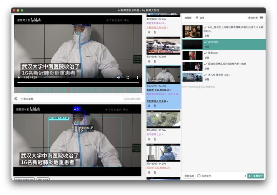This screenshot has width=277, height=195.
Task: Remove 实验室外套 0.68 tag via its ×
Action: [165, 94]
